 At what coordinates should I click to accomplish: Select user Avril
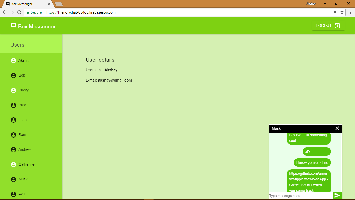pyautogui.click(x=22, y=194)
